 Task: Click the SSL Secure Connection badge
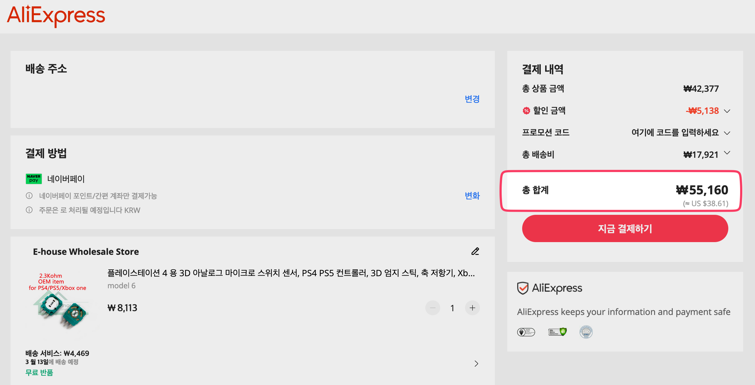coord(558,332)
